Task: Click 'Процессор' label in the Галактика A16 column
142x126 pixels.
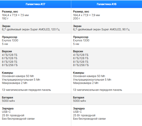Action: (81, 37)
